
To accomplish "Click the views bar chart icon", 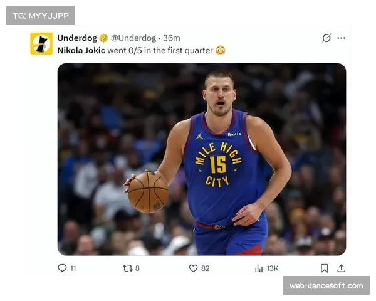I will (x=259, y=268).
